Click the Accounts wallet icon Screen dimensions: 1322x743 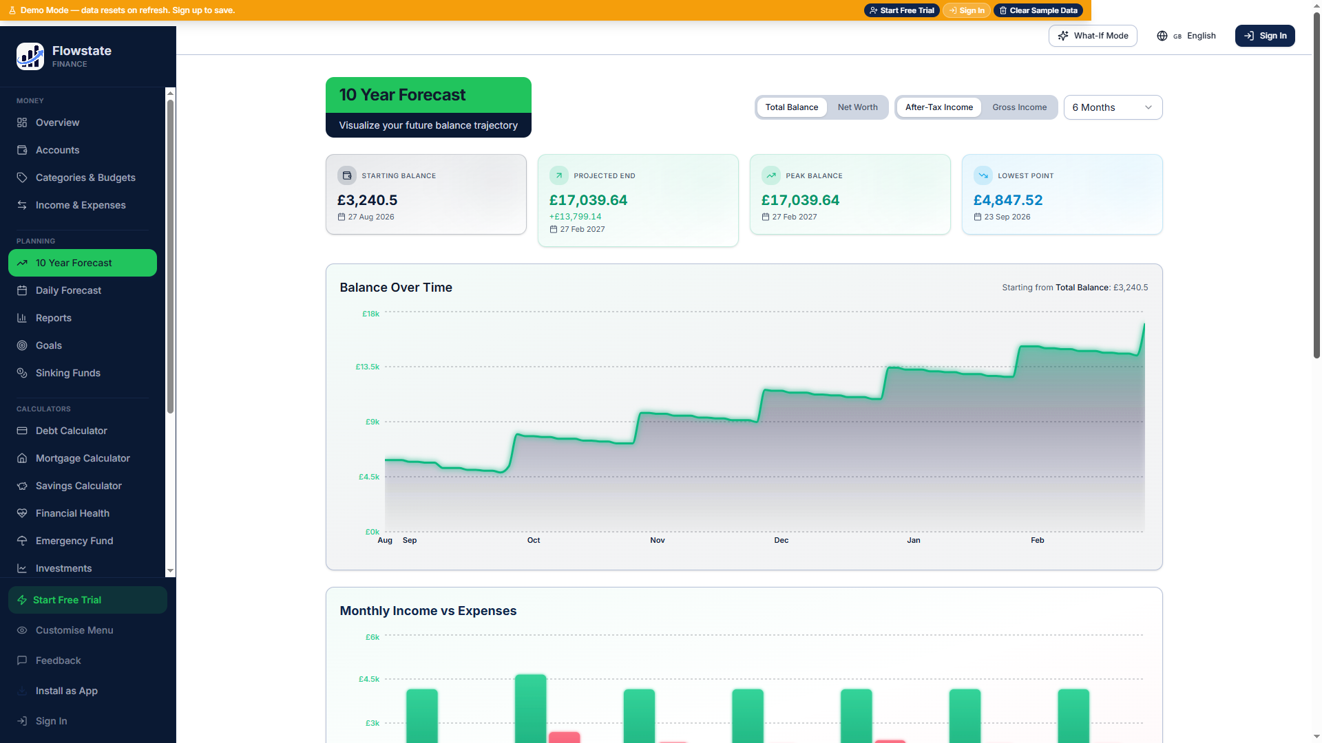22,150
